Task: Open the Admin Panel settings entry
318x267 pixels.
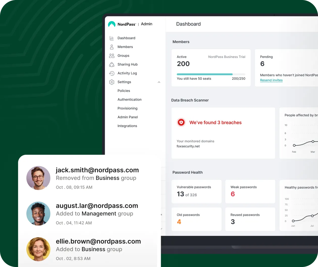Action: (x=128, y=117)
